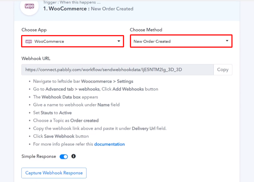Click the 'Give a name to webhook' instruction
The height and width of the screenshot is (182, 254).
click(76, 105)
